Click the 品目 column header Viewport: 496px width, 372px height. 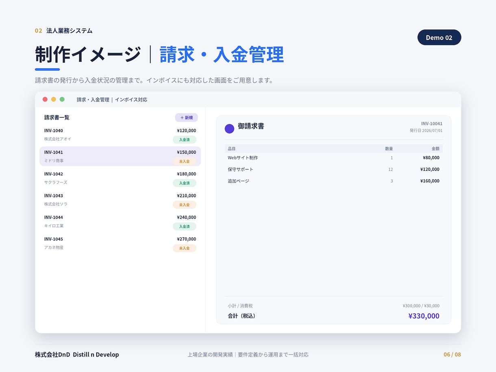point(232,149)
